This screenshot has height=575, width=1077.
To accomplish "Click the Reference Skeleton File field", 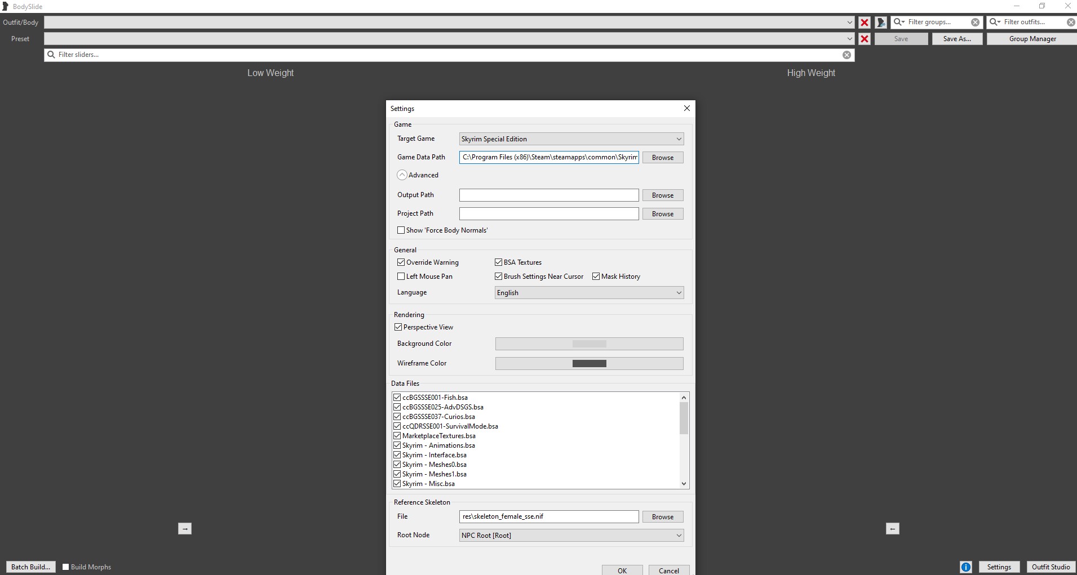I will point(549,516).
